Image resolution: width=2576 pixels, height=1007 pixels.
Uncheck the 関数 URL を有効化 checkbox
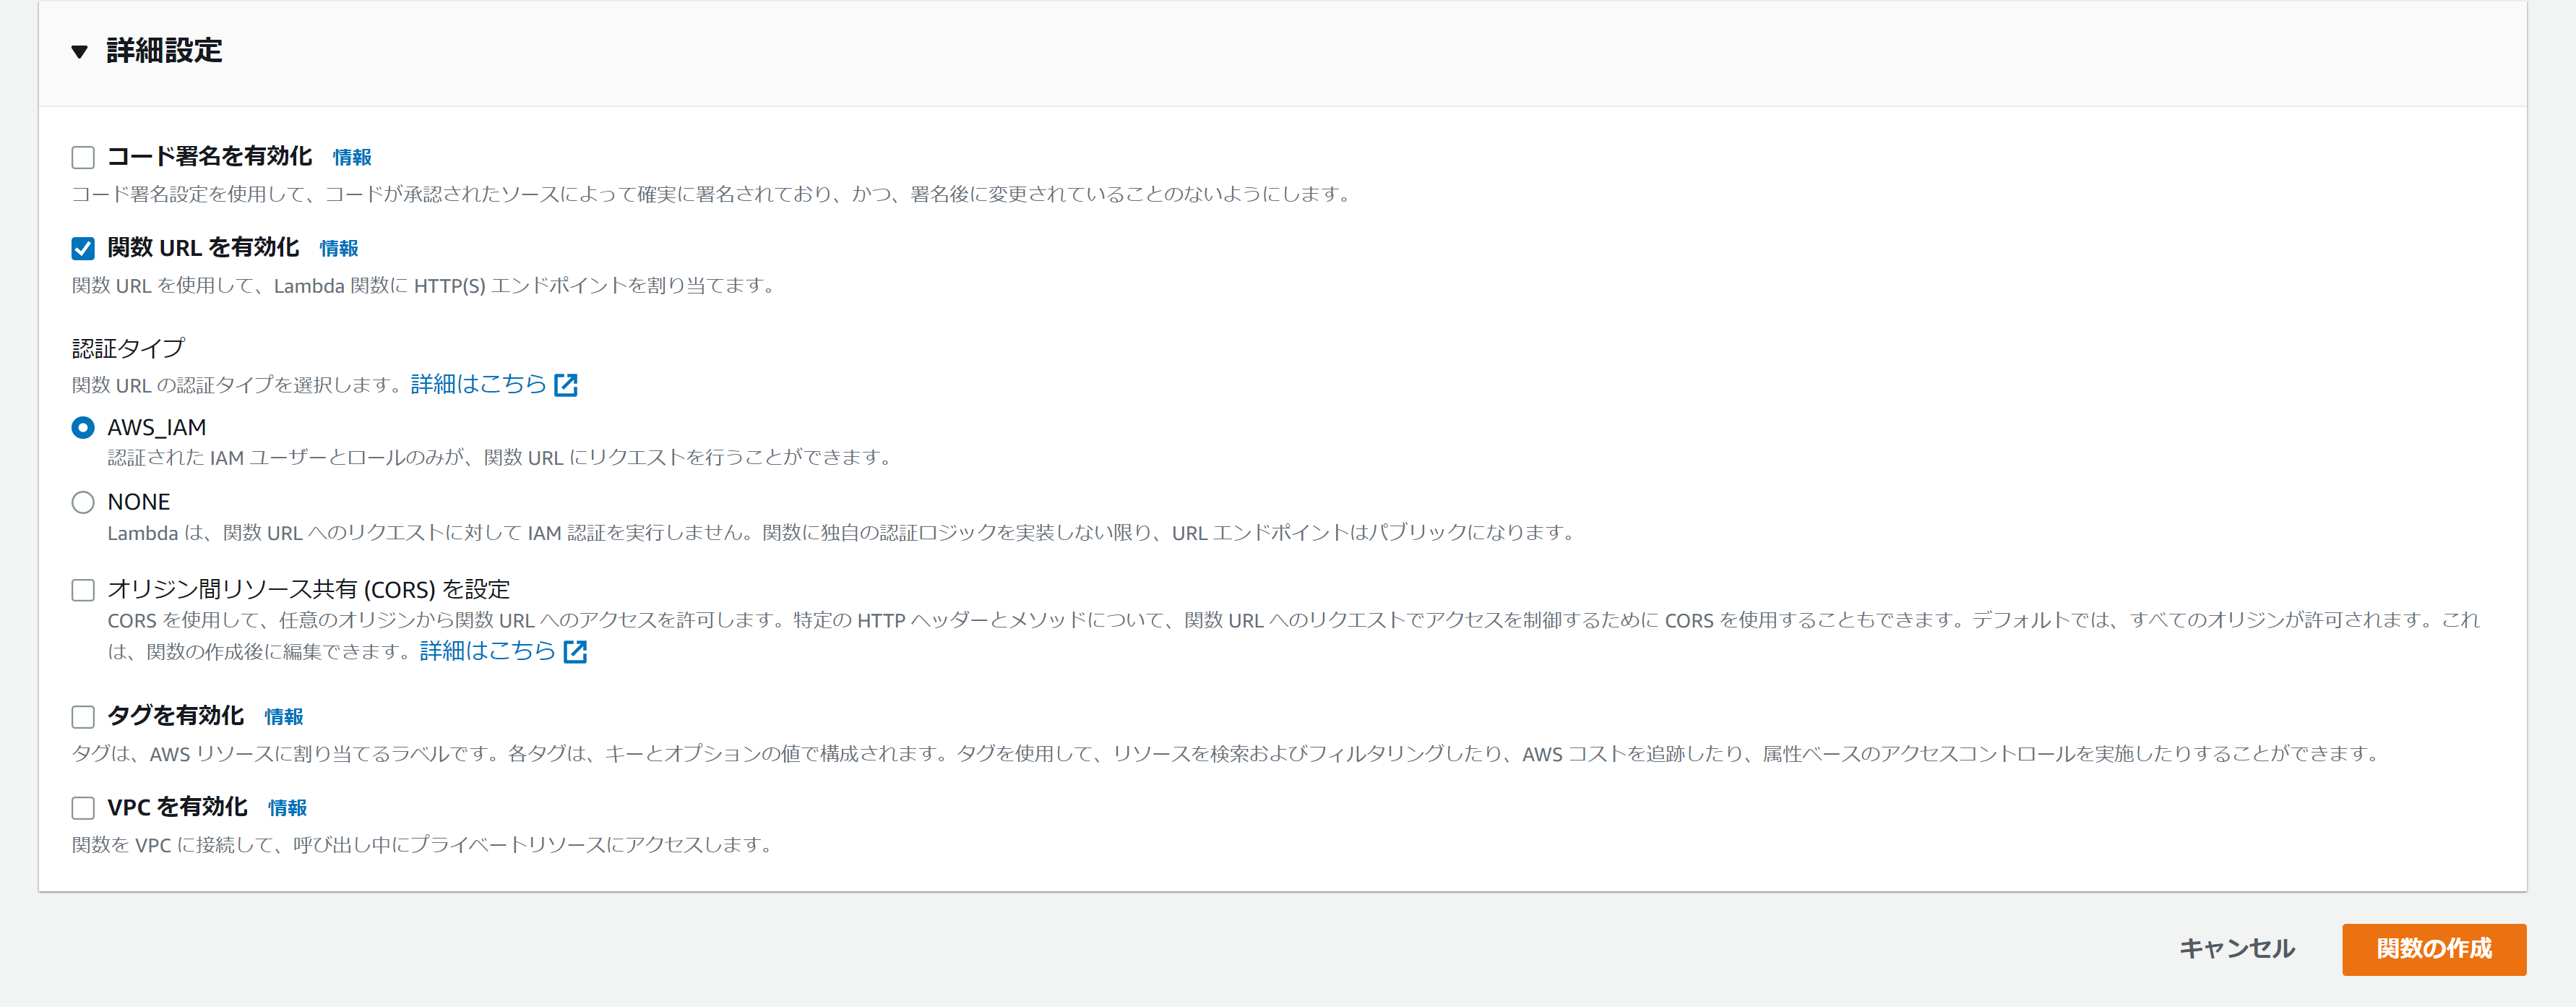(x=83, y=248)
